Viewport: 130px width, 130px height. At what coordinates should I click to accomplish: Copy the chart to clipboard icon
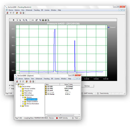click(x=40, y=20)
